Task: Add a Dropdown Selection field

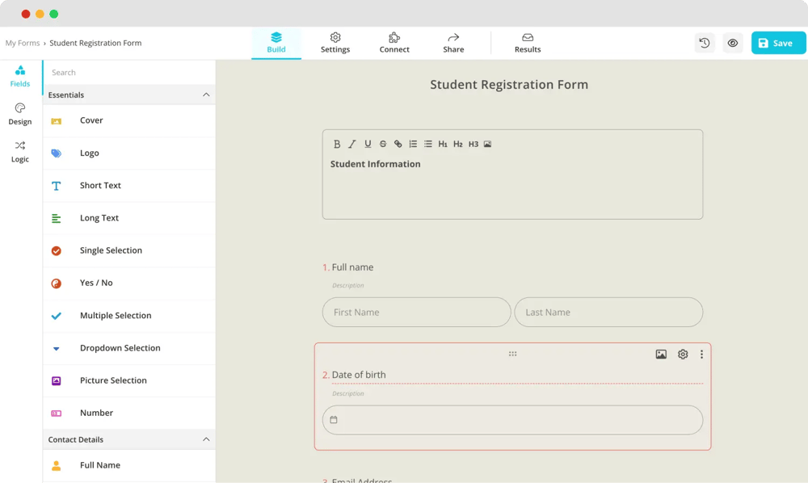Action: pos(120,348)
